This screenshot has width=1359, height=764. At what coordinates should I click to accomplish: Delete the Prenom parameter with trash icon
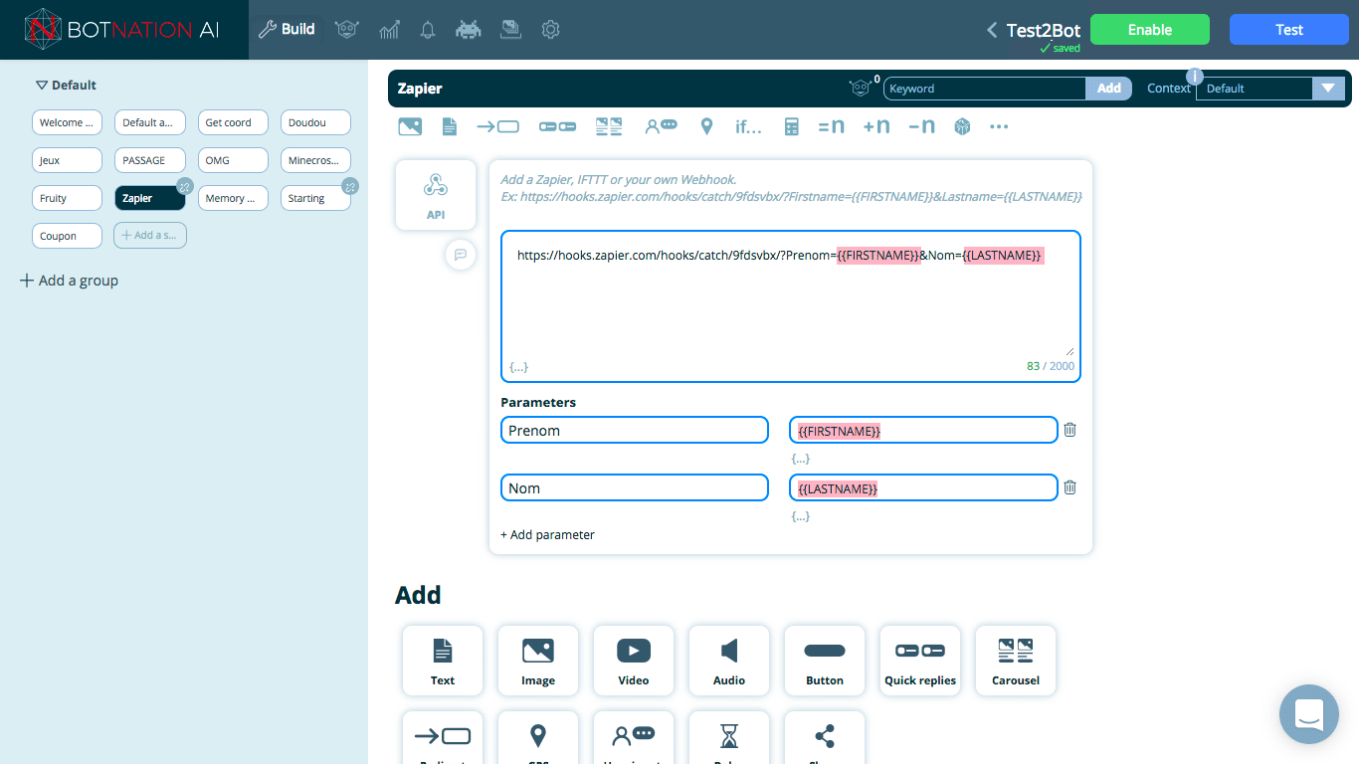(x=1069, y=430)
